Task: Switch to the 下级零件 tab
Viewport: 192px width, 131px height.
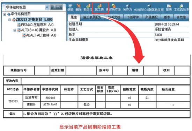Action: (133, 17)
